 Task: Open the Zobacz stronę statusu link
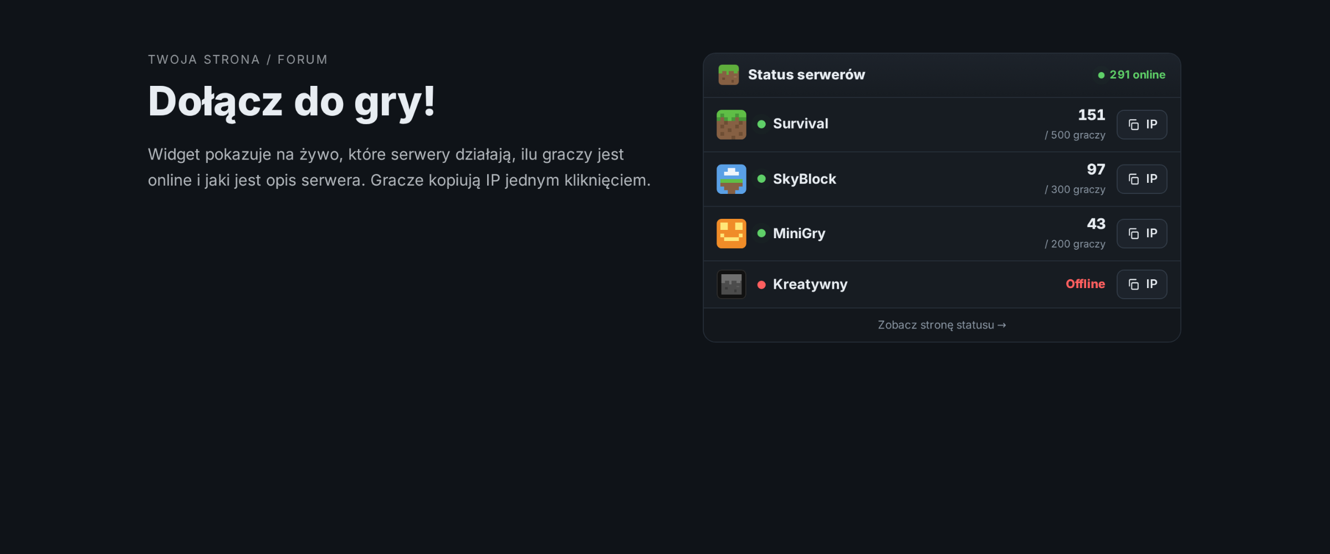(x=942, y=325)
